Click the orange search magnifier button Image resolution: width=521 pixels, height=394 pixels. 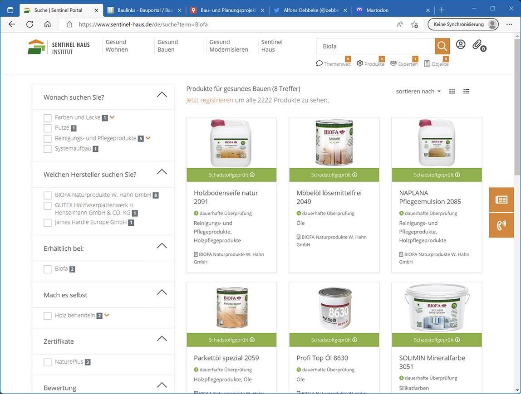[442, 46]
